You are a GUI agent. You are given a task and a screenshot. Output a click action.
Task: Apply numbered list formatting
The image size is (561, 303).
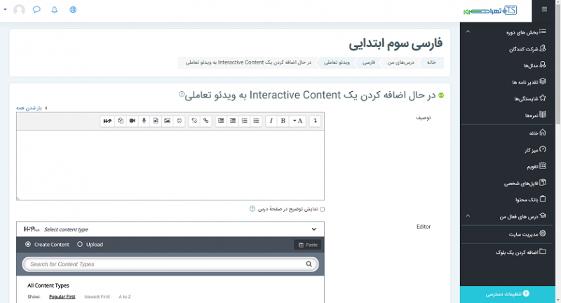[245, 121]
